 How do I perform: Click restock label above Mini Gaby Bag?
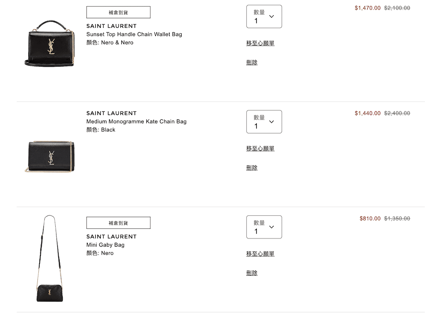click(118, 223)
